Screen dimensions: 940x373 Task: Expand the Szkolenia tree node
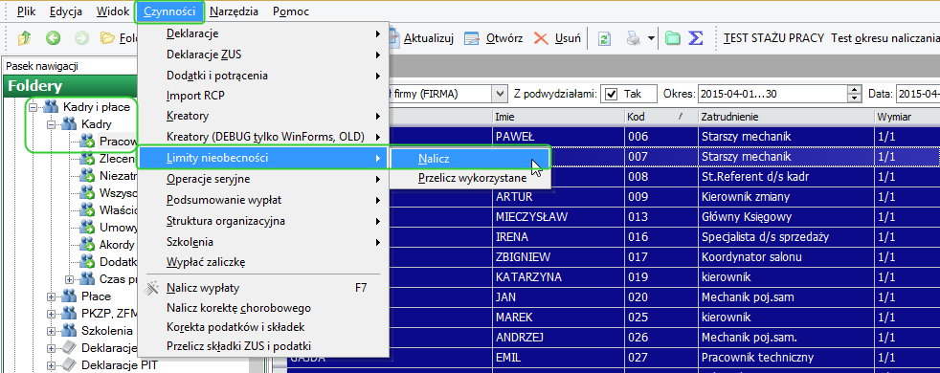pos(52,331)
